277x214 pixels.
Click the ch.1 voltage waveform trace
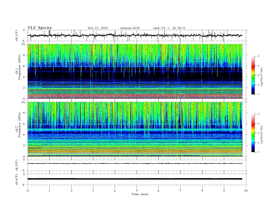pyautogui.click(x=135, y=35)
